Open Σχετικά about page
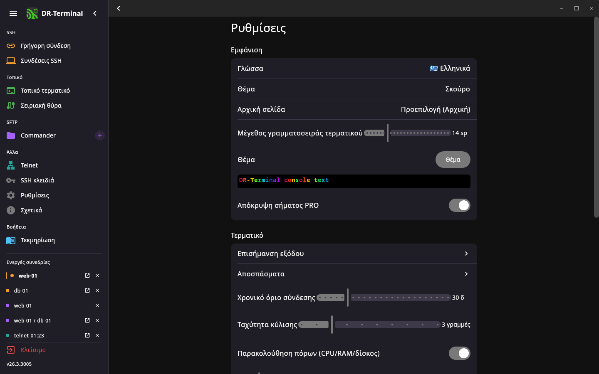 [54, 210]
